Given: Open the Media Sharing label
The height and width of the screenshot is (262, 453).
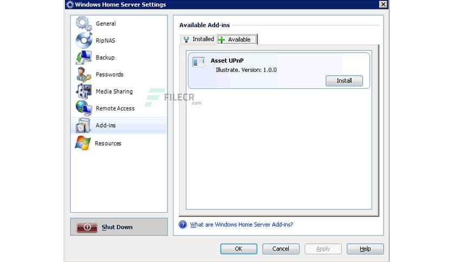Looking at the screenshot, I should [x=114, y=91].
